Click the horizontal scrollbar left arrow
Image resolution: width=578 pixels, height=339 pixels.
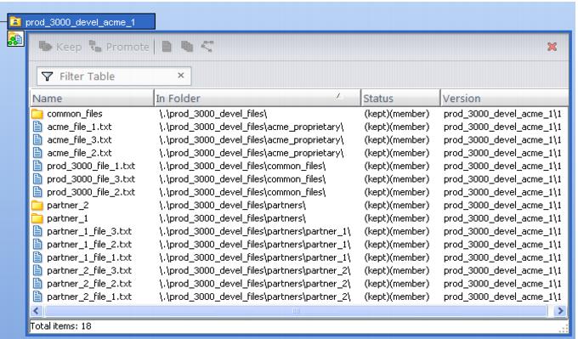click(36, 311)
